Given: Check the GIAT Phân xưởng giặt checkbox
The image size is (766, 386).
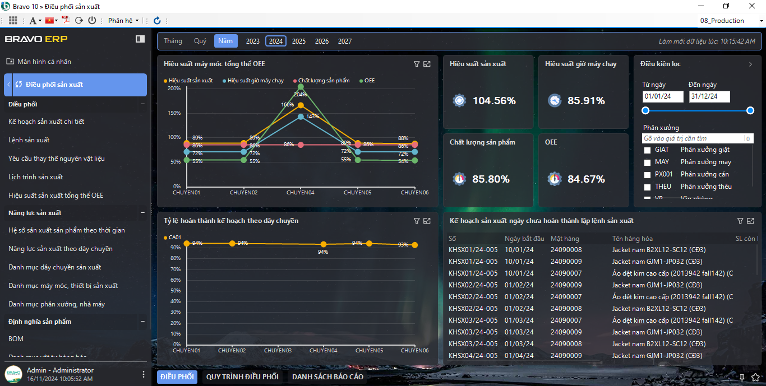Looking at the screenshot, I should pyautogui.click(x=648, y=150).
